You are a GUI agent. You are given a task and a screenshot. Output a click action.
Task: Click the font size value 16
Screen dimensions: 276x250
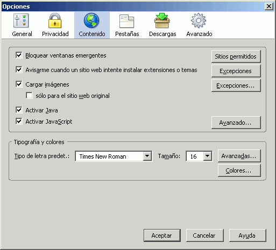click(193, 156)
